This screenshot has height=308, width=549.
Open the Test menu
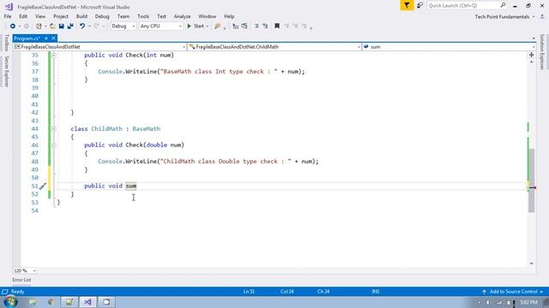161,16
